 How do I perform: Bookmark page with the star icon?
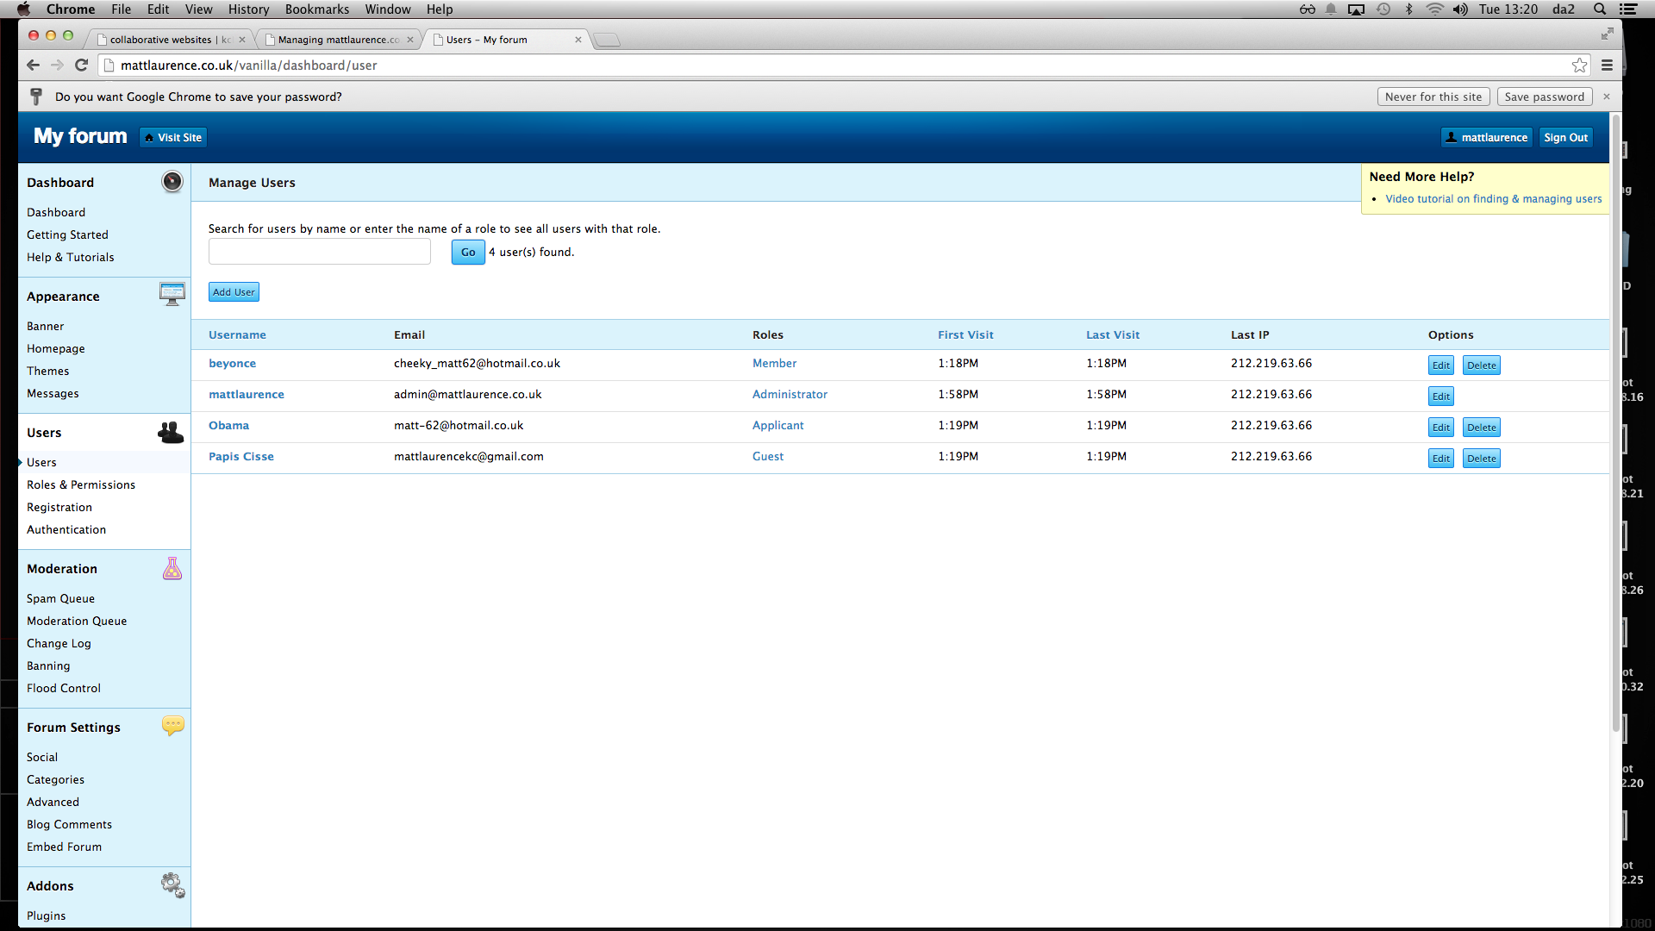tap(1579, 66)
